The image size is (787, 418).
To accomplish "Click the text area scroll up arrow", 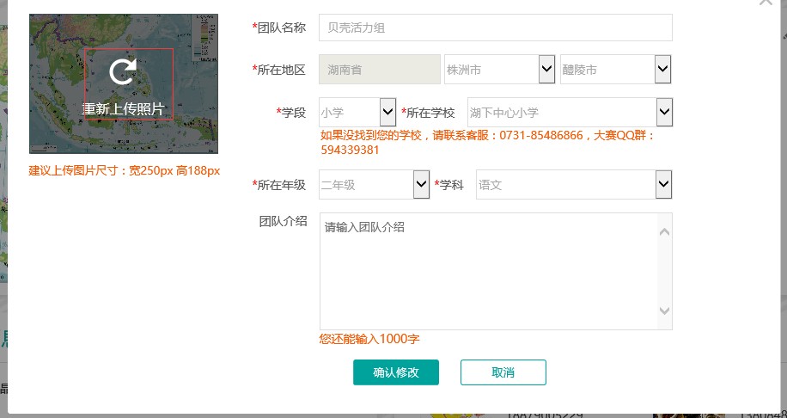I will 664,231.
